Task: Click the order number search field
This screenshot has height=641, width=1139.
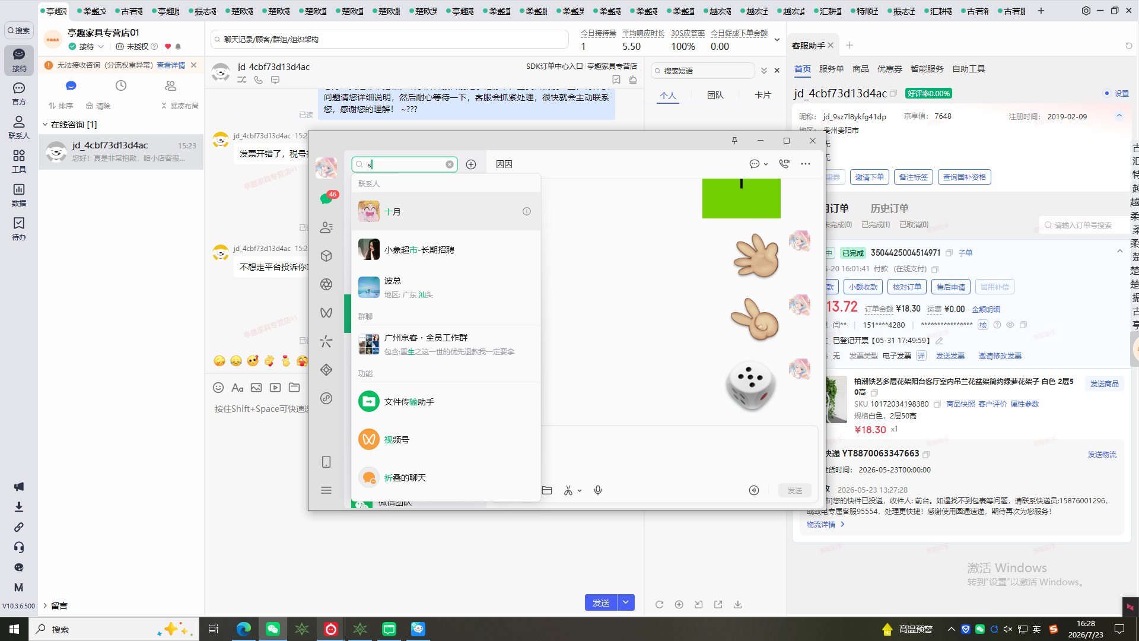Action: 1086,225
